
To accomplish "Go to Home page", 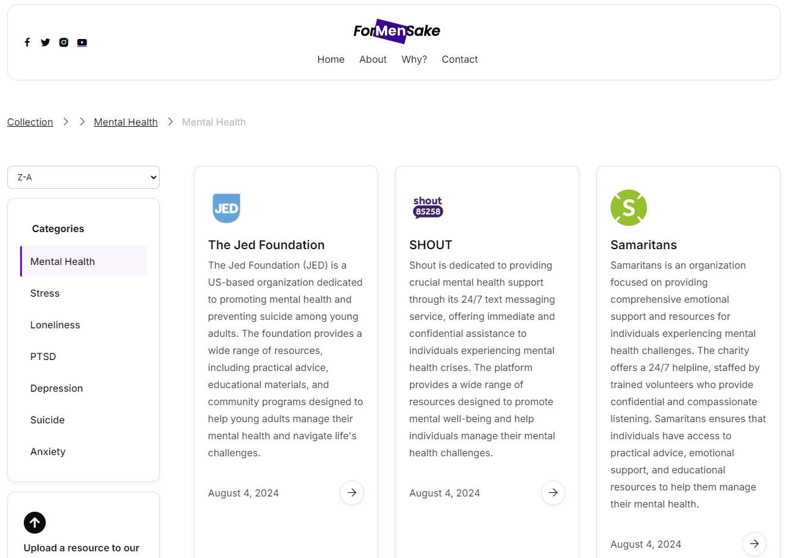I will point(331,59).
